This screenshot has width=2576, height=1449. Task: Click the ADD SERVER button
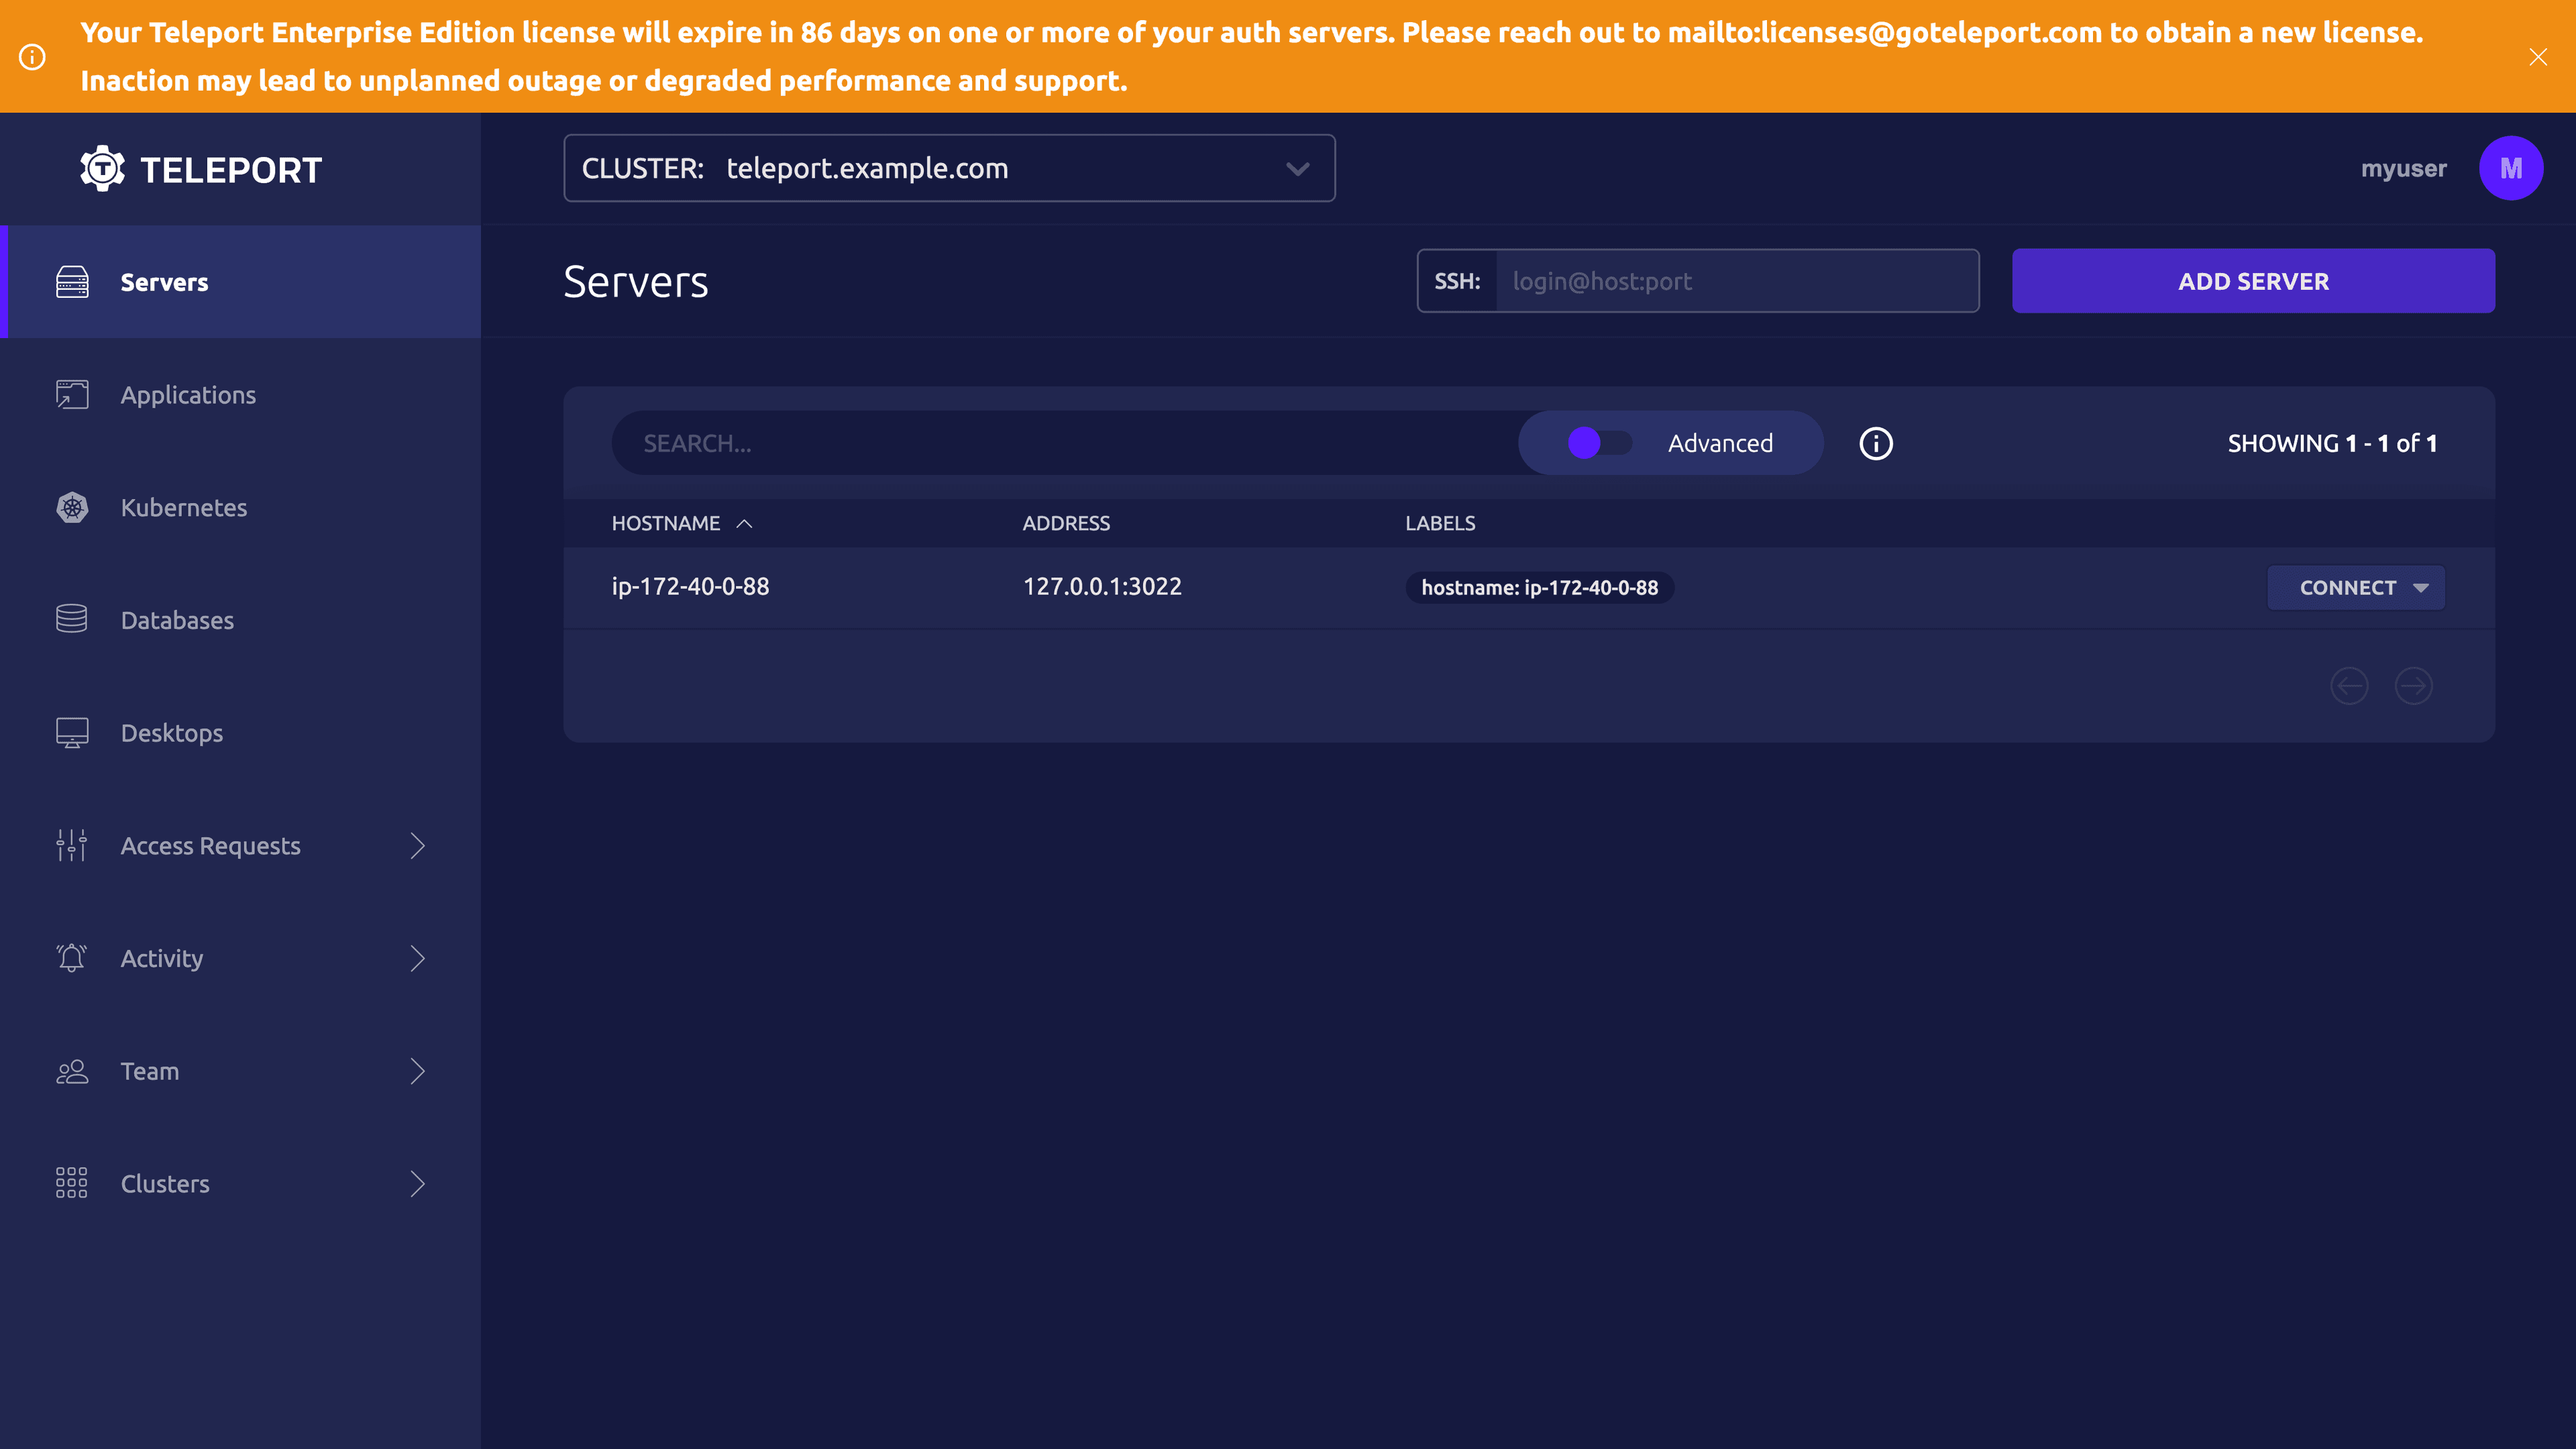2254,281
